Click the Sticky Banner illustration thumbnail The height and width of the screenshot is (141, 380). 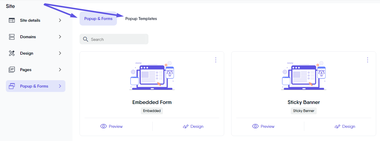[304, 76]
